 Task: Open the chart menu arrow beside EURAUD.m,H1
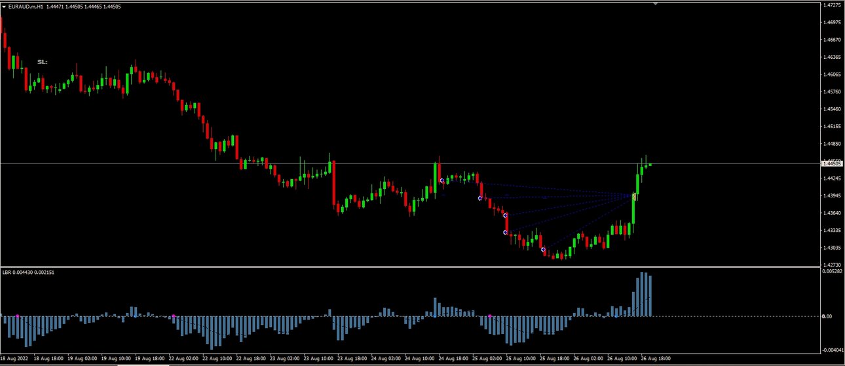[x=4, y=6]
